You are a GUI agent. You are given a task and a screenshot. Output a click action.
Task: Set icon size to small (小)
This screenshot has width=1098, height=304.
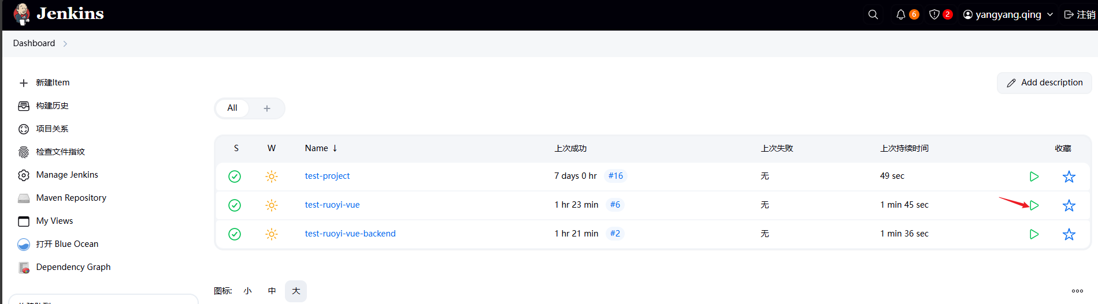tap(248, 291)
